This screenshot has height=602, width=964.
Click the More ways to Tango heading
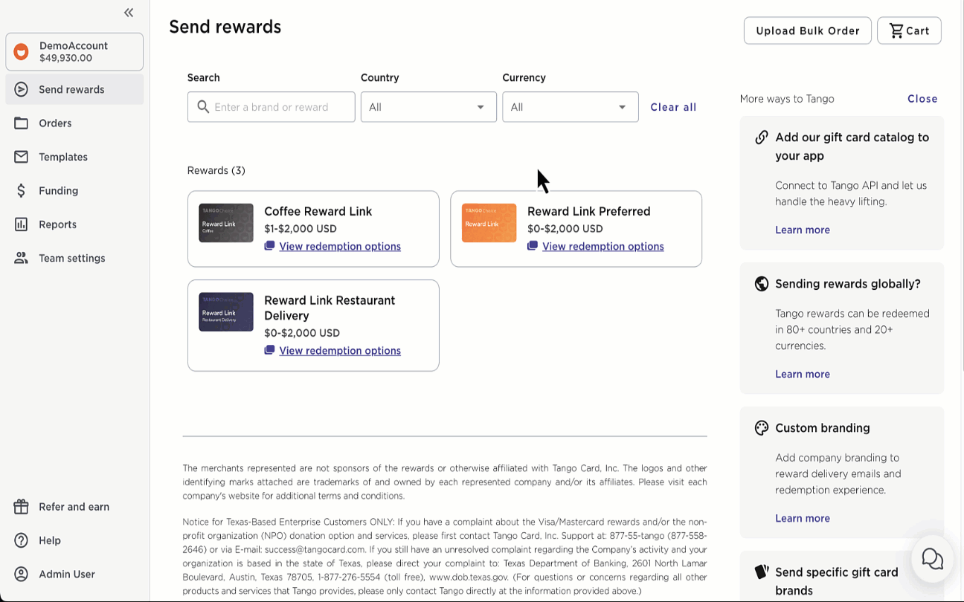[787, 99]
